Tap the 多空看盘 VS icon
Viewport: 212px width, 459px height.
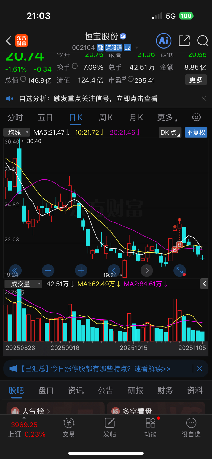click(116, 411)
